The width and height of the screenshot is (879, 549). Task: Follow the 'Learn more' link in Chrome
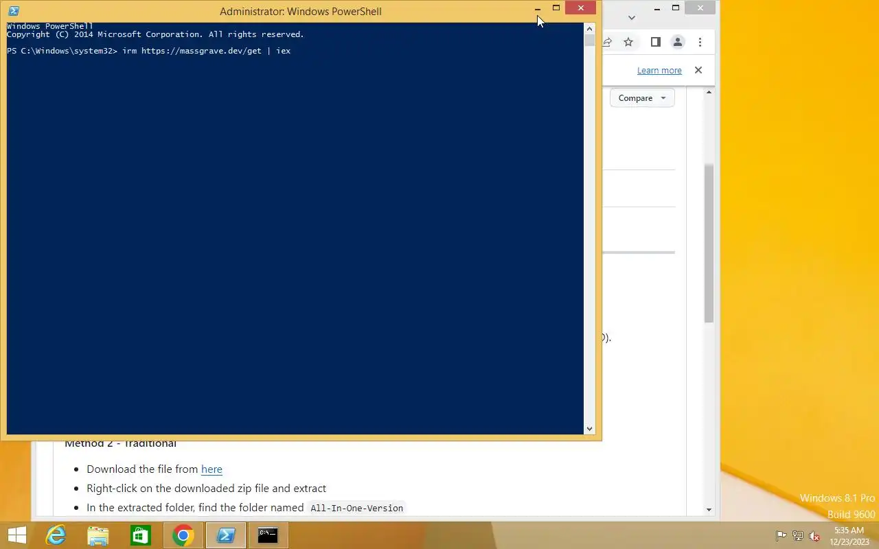pyautogui.click(x=659, y=70)
